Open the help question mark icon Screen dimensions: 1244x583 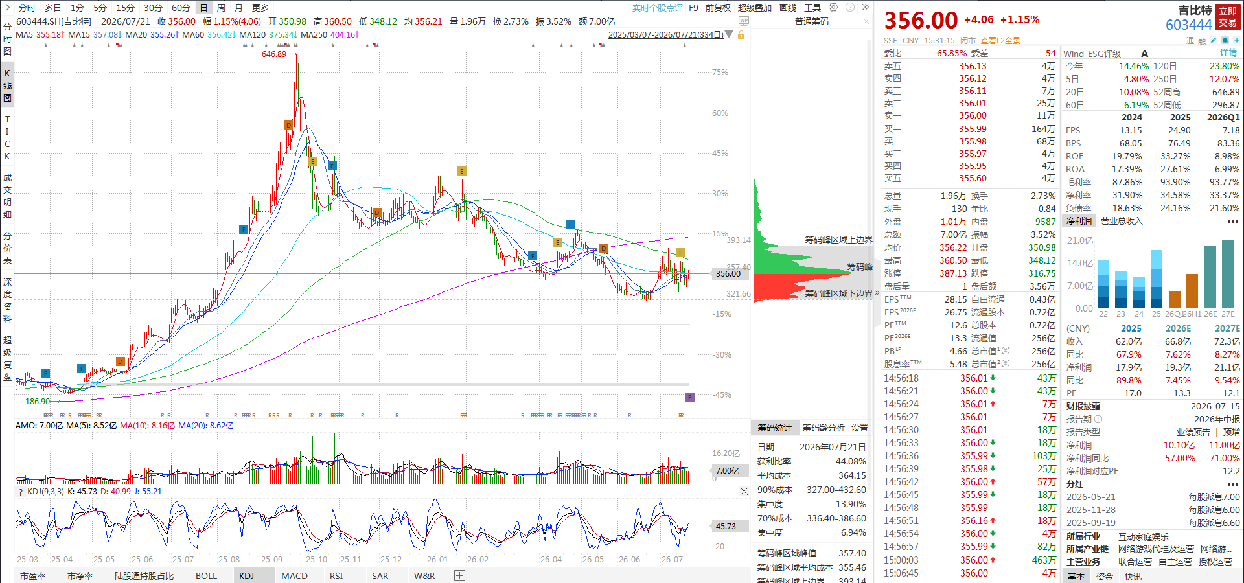pyautogui.click(x=849, y=8)
